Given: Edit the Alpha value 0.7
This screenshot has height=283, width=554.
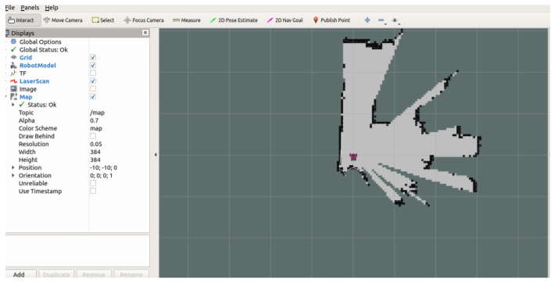Looking at the screenshot, I should click(119, 120).
